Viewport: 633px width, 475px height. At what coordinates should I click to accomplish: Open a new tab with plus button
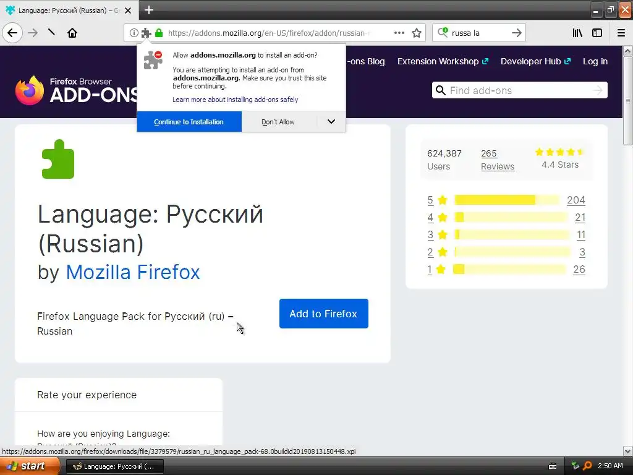pyautogui.click(x=148, y=10)
